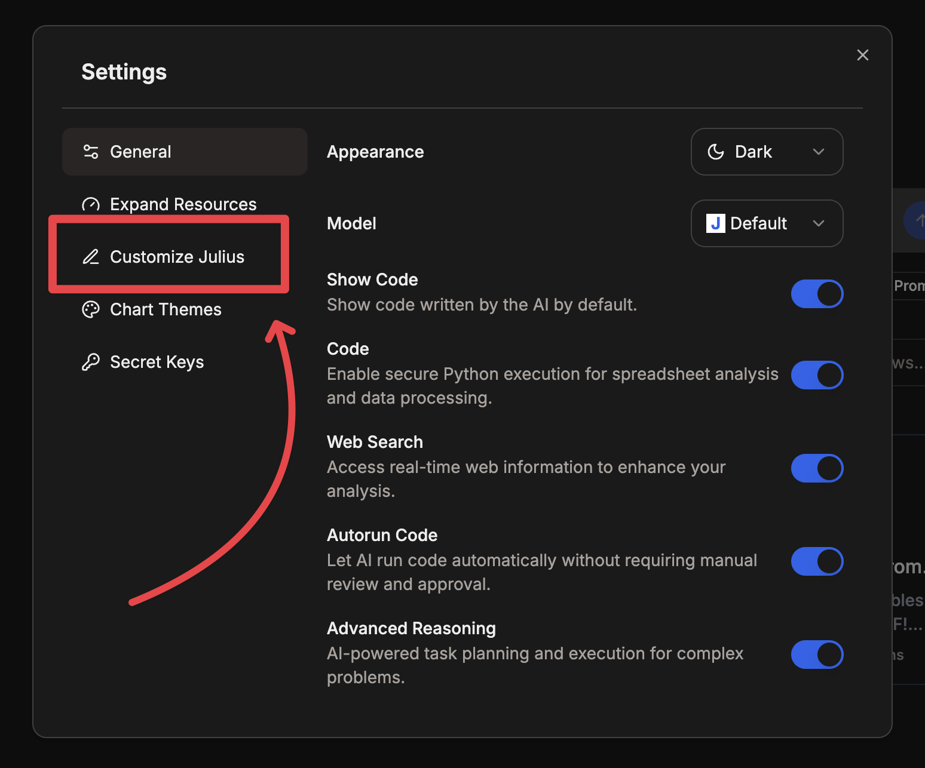This screenshot has height=768, width=925.
Task: Click the Autorun Code heading
Action: coord(382,535)
